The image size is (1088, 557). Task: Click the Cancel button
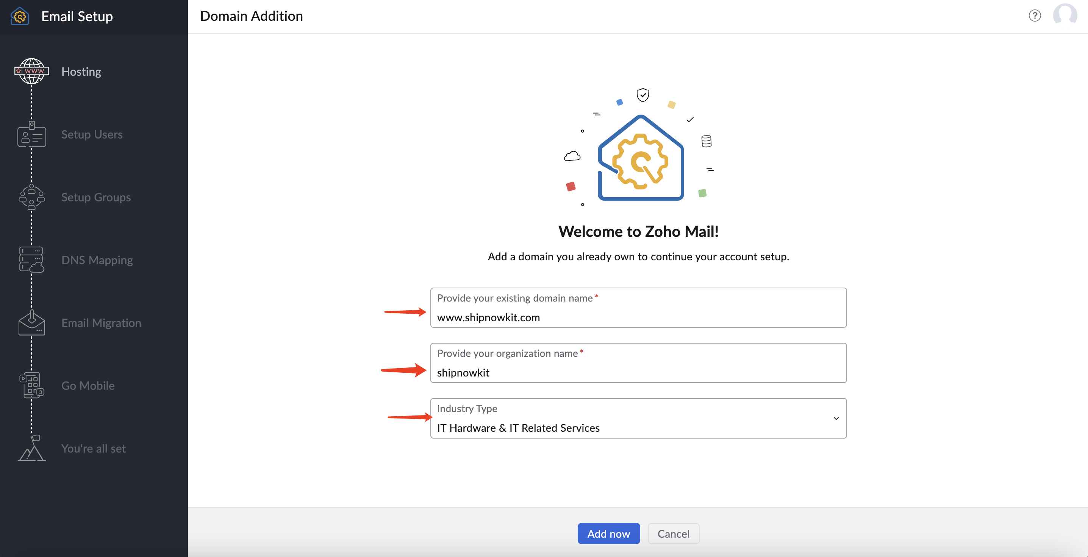coord(673,534)
